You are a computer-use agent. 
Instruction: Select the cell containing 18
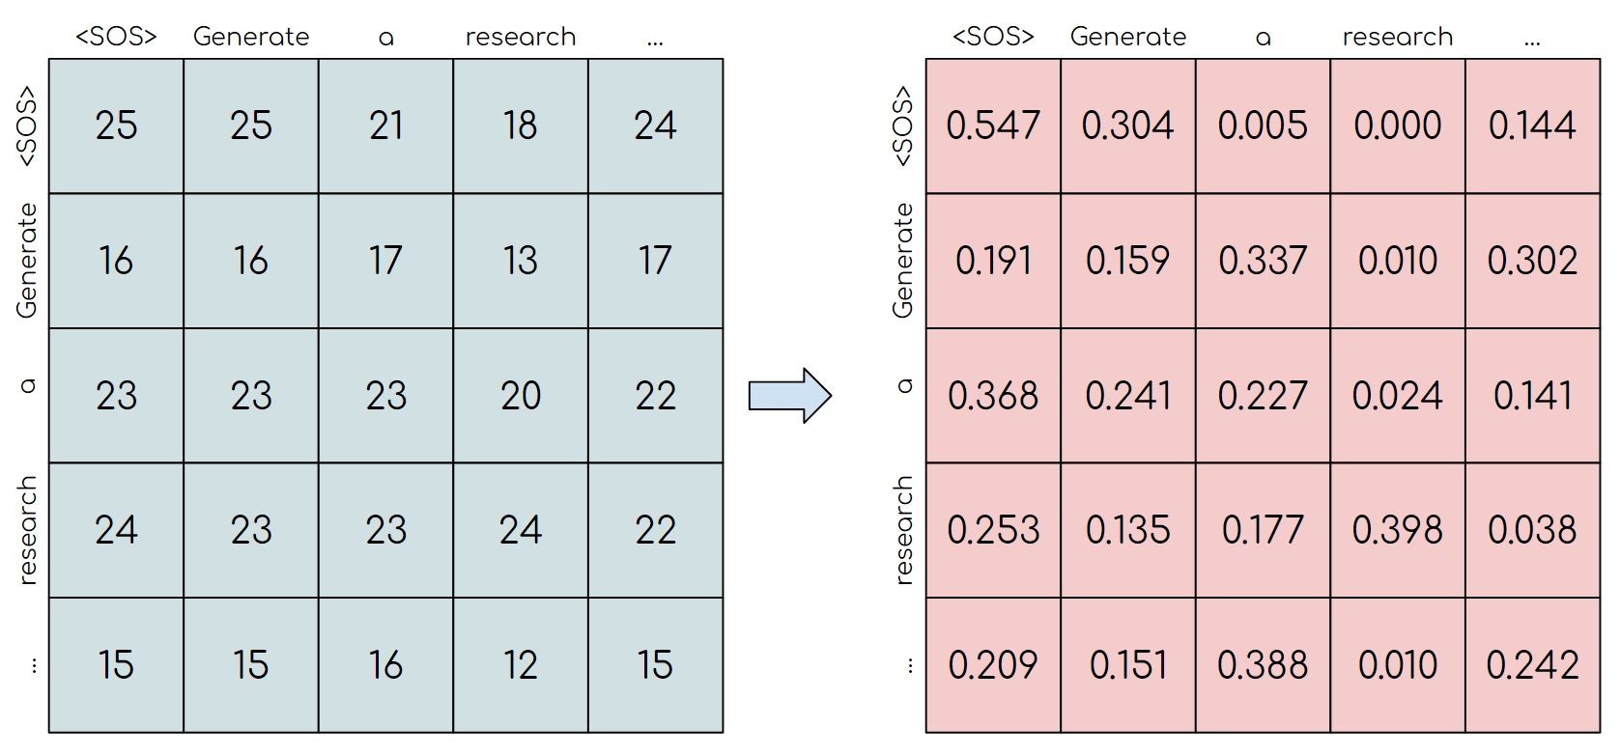click(520, 126)
